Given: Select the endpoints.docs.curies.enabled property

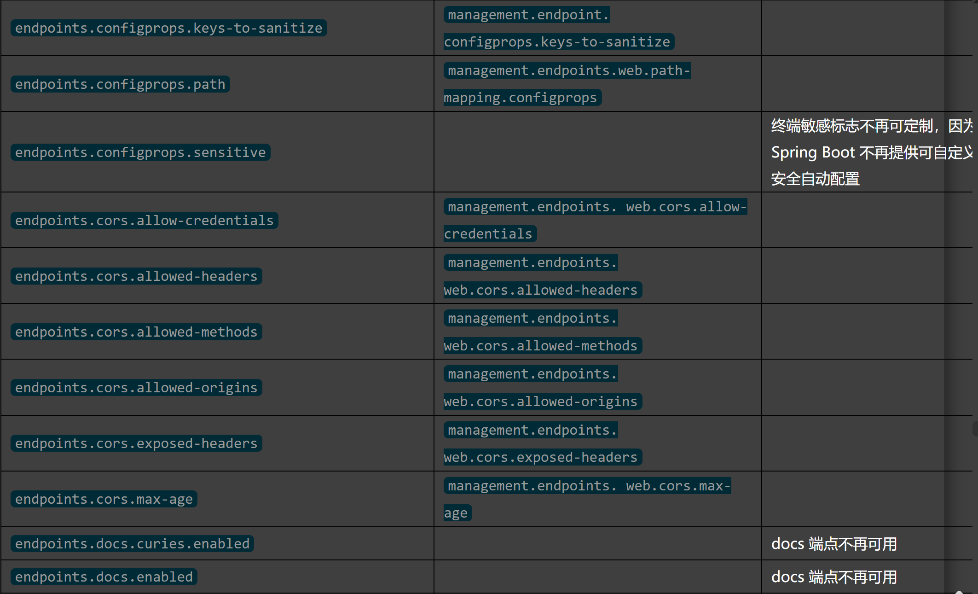Looking at the screenshot, I should [x=132, y=544].
